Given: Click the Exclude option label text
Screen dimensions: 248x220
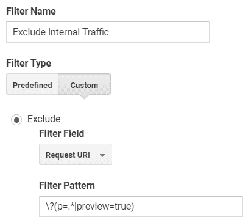Looking at the screenshot, I should 44,119.
